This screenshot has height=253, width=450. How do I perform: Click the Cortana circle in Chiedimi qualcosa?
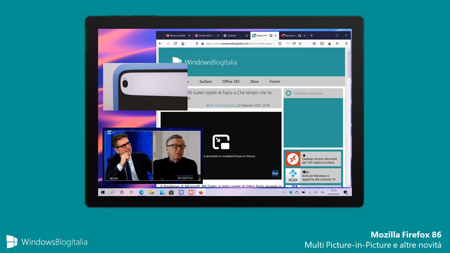click(289, 93)
